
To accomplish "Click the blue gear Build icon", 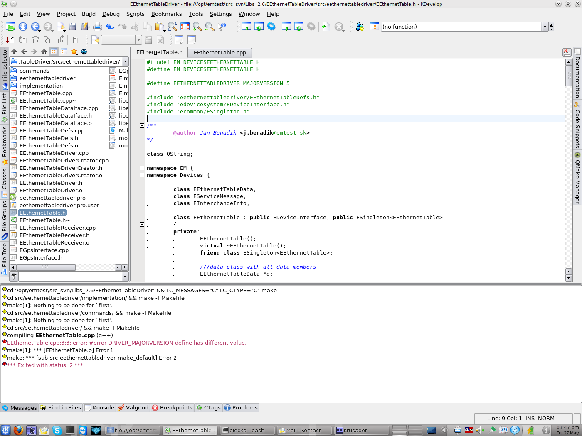I will (271, 27).
